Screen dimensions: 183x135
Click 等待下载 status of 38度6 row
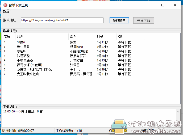[124, 42]
